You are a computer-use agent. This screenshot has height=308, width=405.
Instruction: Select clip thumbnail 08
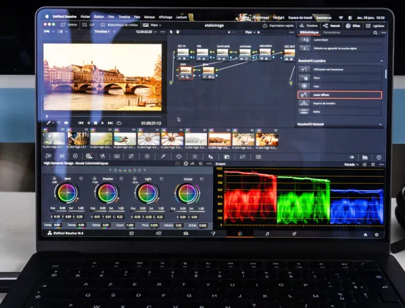220,139
